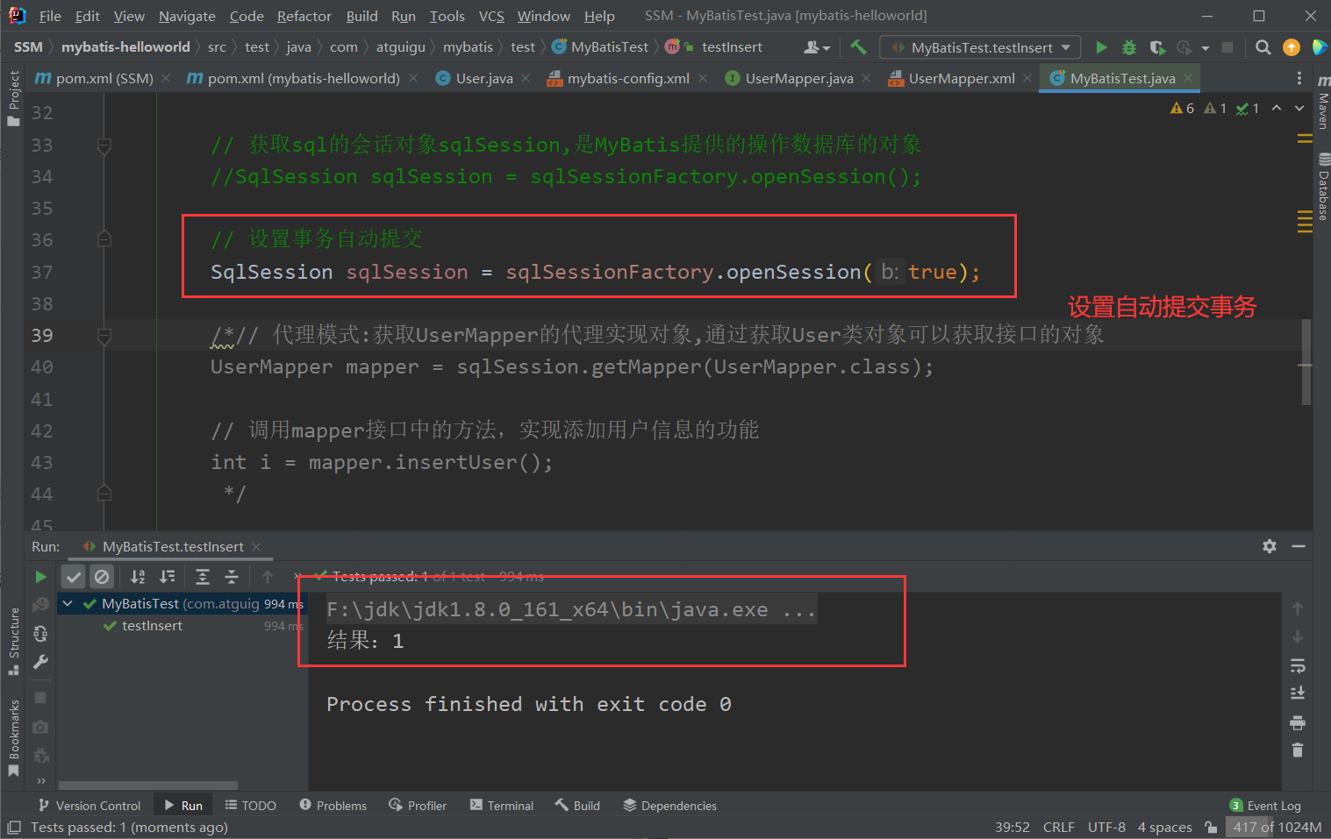Image resolution: width=1331 pixels, height=839 pixels.
Task: Open the File menu
Action: 50,16
